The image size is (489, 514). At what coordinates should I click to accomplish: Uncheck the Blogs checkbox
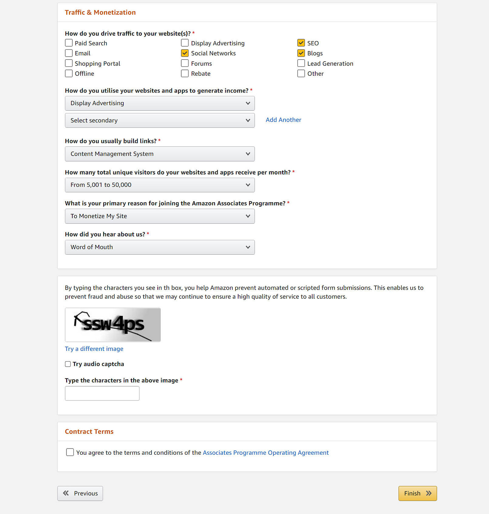coord(301,53)
